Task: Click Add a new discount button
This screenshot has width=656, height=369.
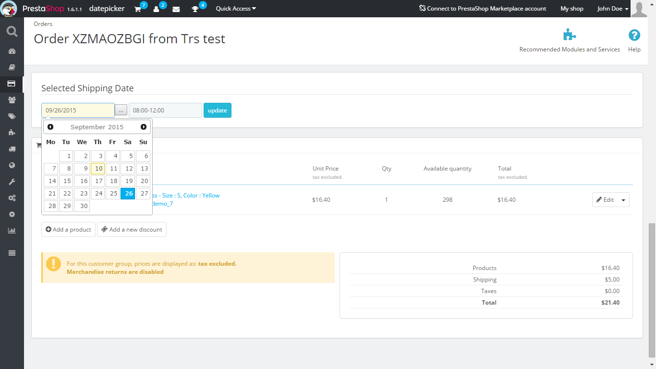Action: pyautogui.click(x=132, y=230)
